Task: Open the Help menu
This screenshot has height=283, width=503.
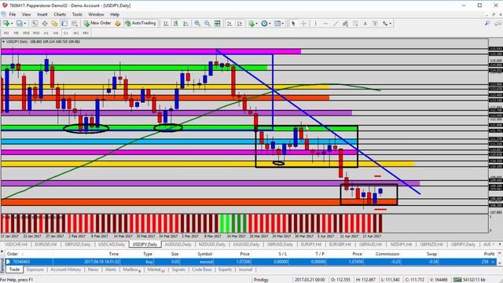Action: tap(115, 14)
